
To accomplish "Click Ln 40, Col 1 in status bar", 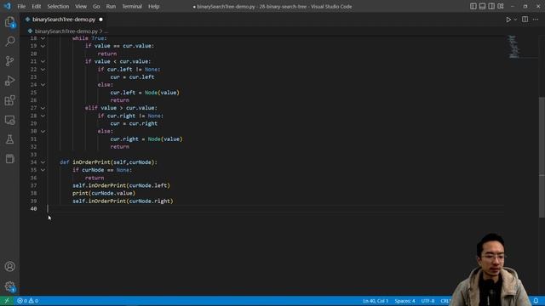I will tap(376, 301).
